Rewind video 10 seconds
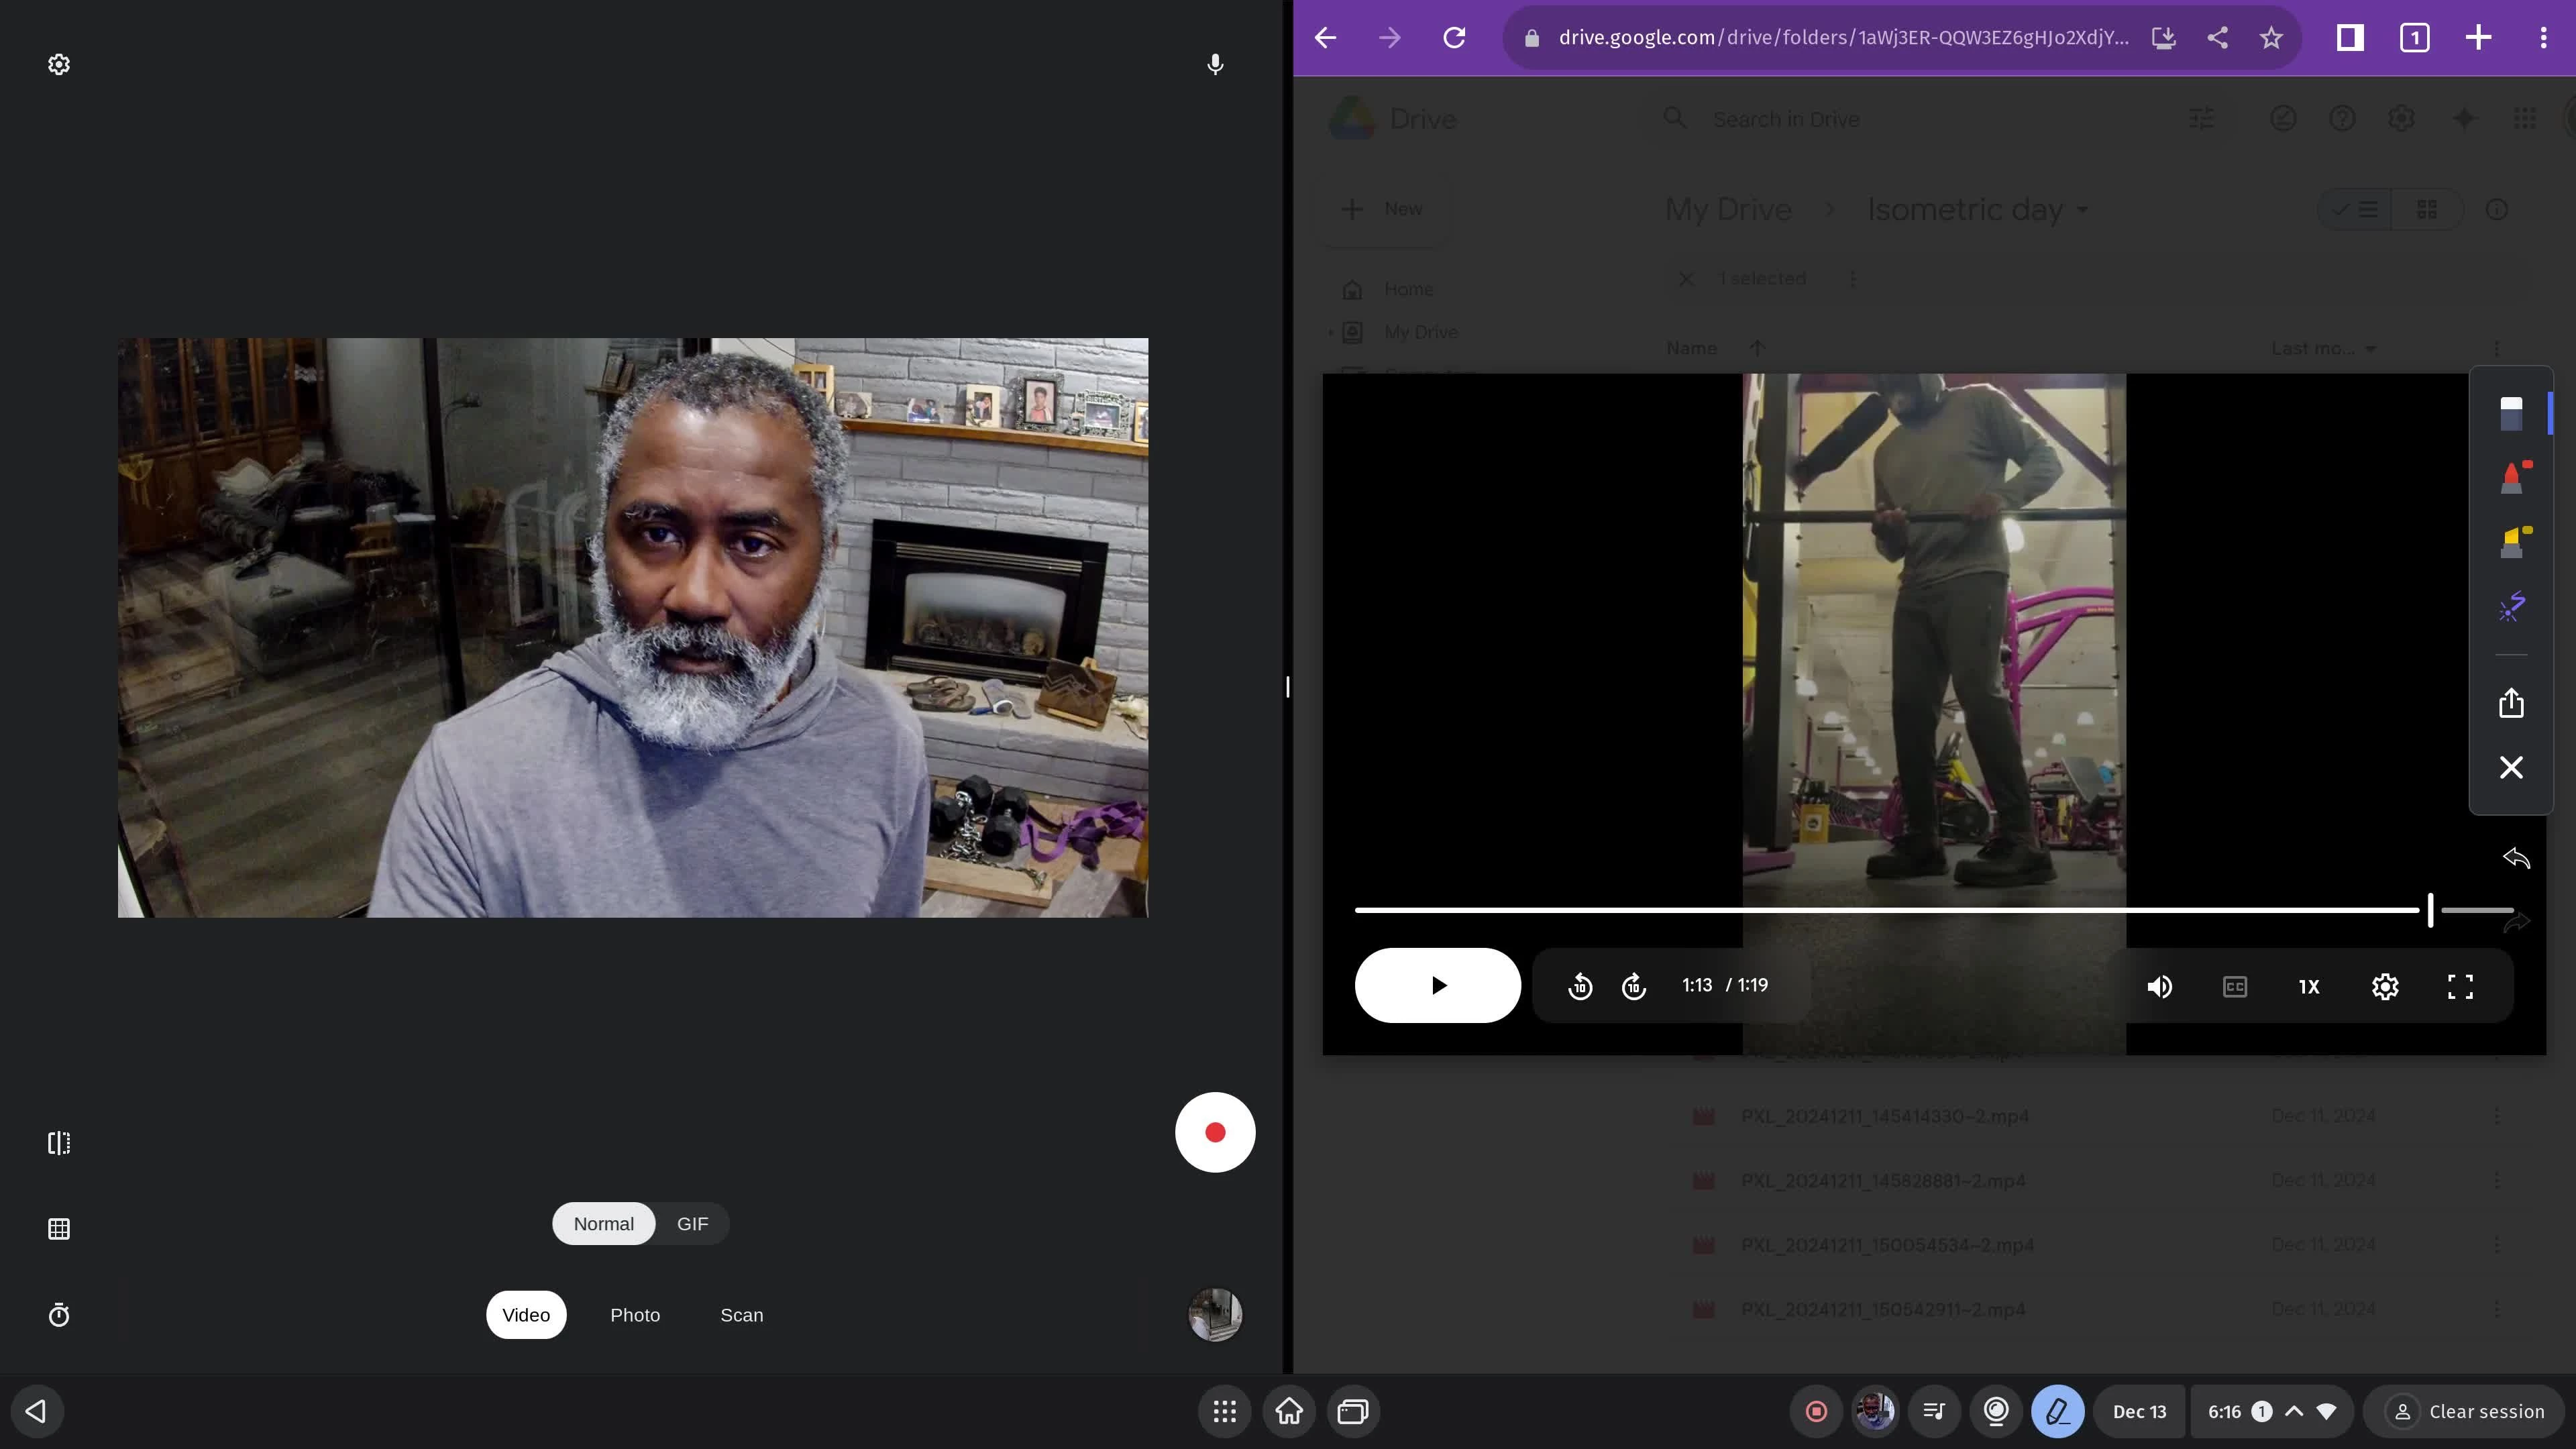The height and width of the screenshot is (1449, 2576). (1580, 986)
